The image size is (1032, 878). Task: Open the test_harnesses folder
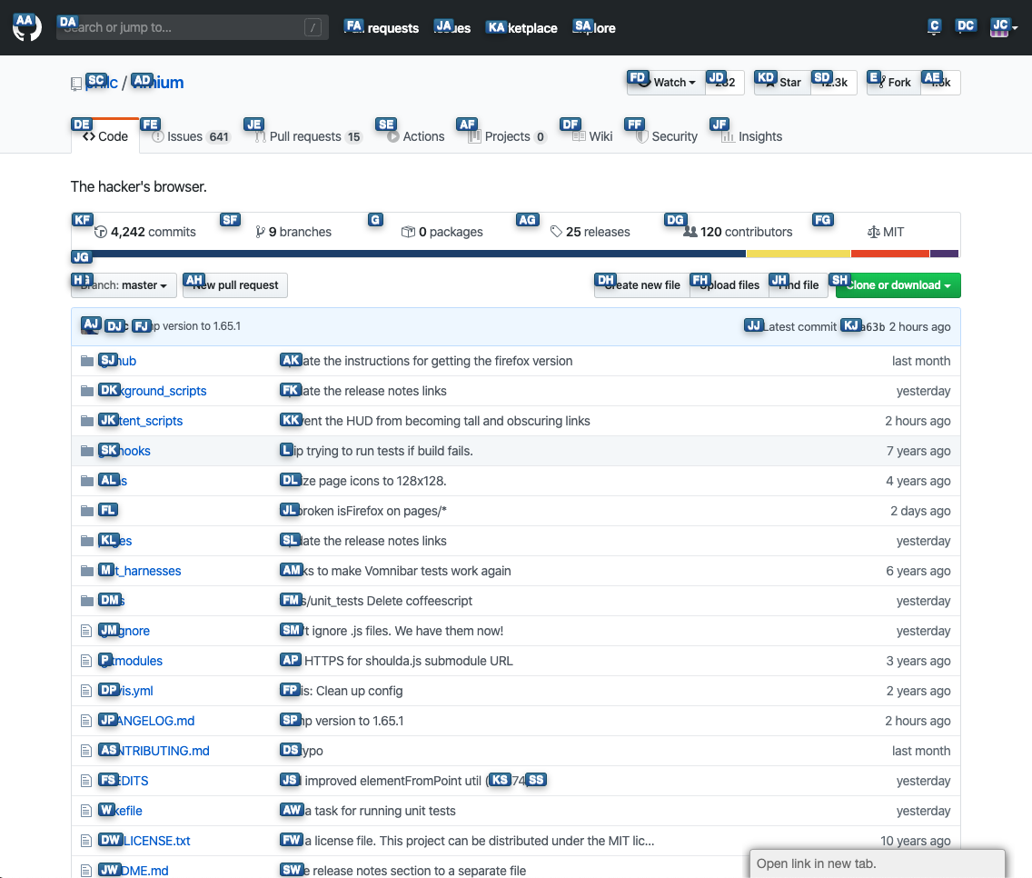[140, 571]
